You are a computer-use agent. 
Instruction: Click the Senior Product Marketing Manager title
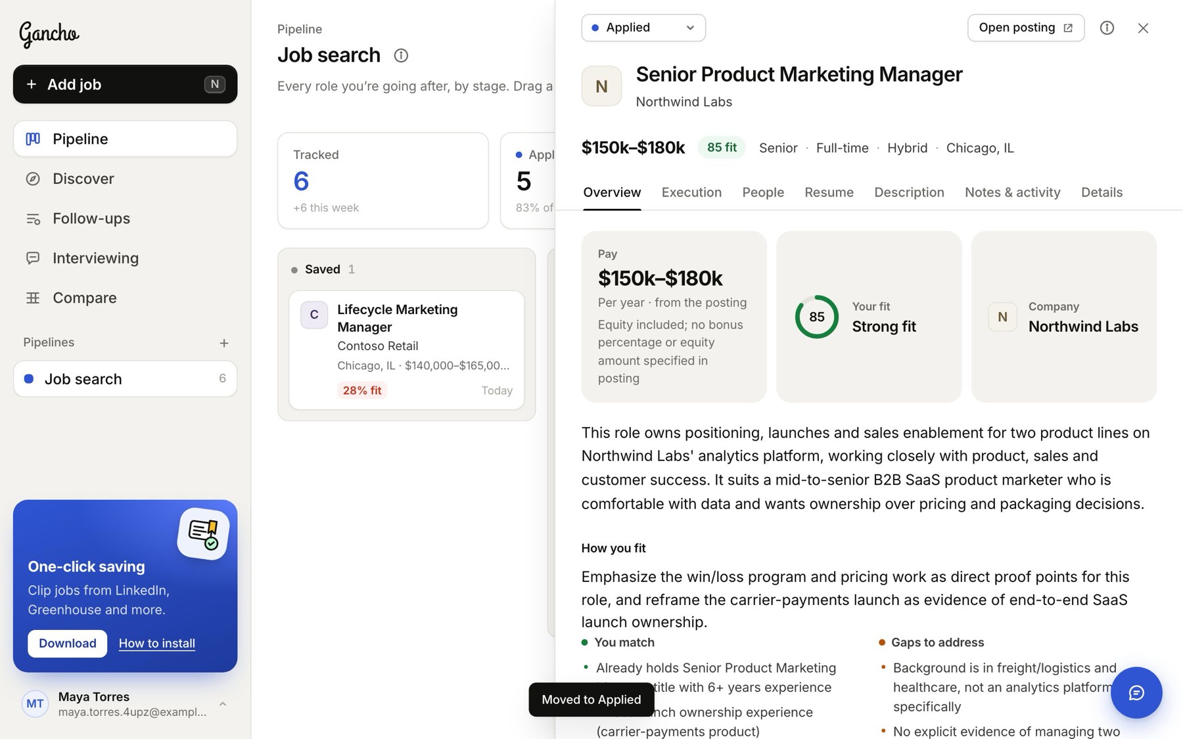pos(799,74)
